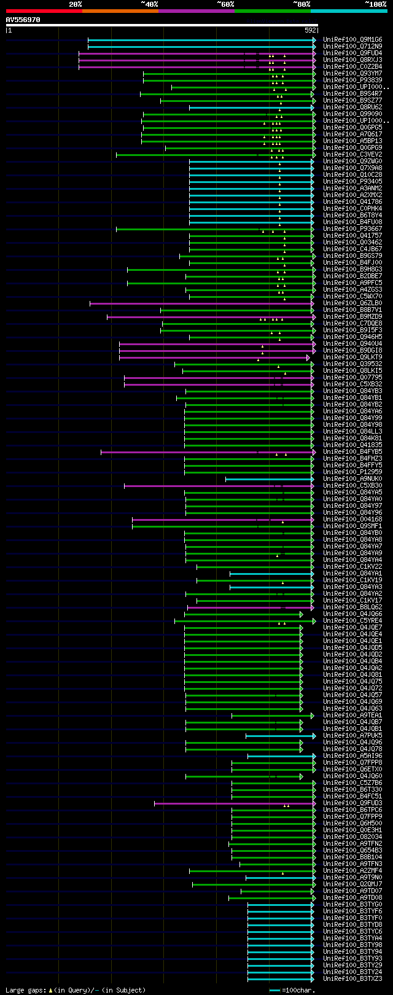
Task: Click UniRef100_Q10C28 label
Action: coord(352,175)
